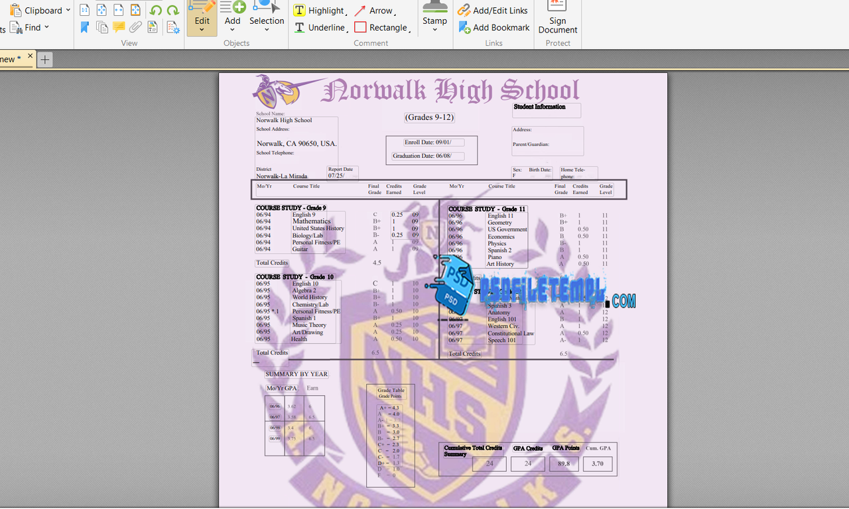The height and width of the screenshot is (509, 849).
Task: Expand the Edit tool dropdown arrow
Action: (x=202, y=30)
